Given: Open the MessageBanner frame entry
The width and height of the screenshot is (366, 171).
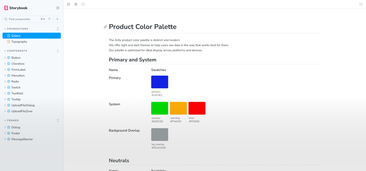Looking at the screenshot, I should coord(22,139).
